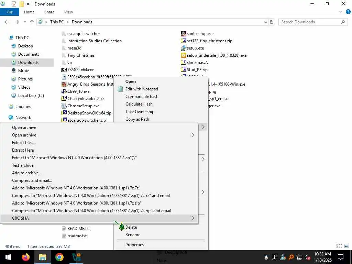Go back with the Back arrow
This screenshot has width=352, height=264.
[7, 22]
